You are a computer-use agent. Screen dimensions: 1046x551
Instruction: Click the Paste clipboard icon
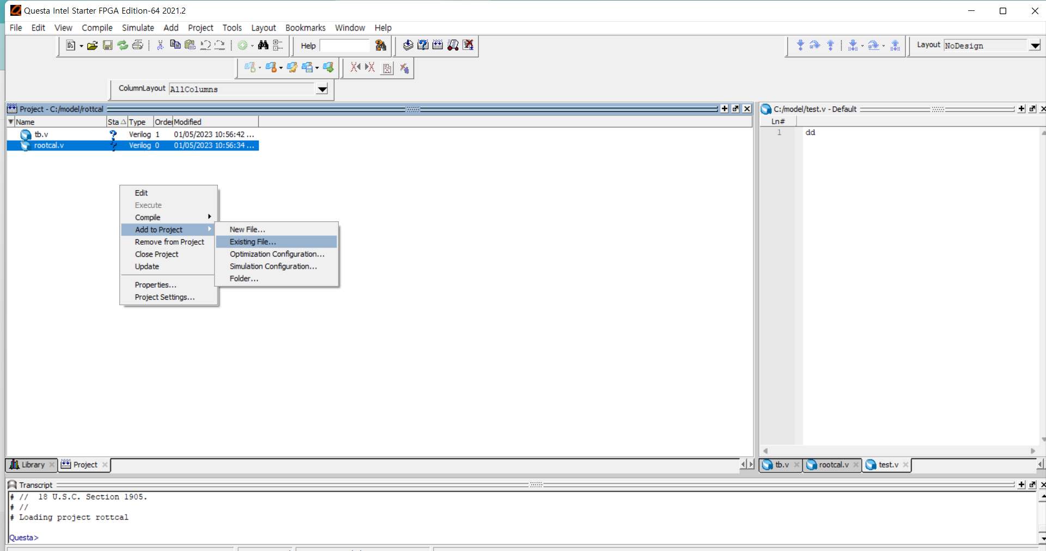190,45
